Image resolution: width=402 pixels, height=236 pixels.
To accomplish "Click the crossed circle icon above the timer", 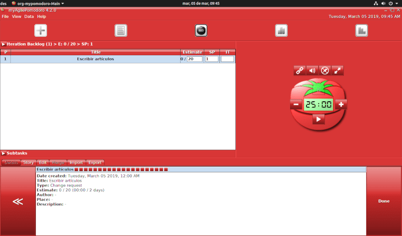I will pos(325,71).
